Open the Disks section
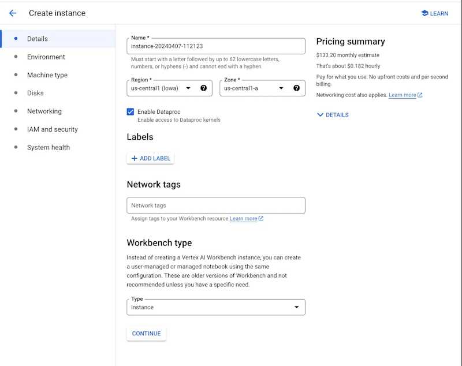 point(35,93)
